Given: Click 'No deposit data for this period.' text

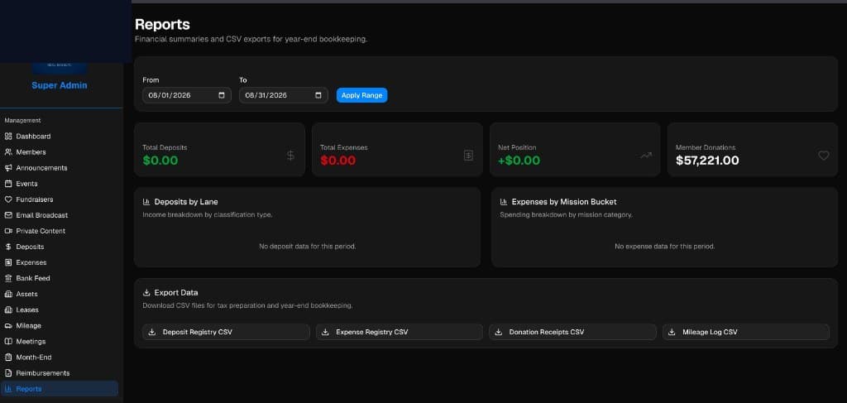Looking at the screenshot, I should click(308, 247).
